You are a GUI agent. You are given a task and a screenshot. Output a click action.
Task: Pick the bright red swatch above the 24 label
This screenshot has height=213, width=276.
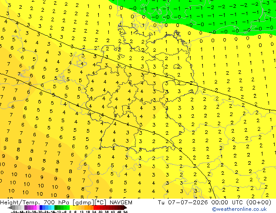coord(95,208)
